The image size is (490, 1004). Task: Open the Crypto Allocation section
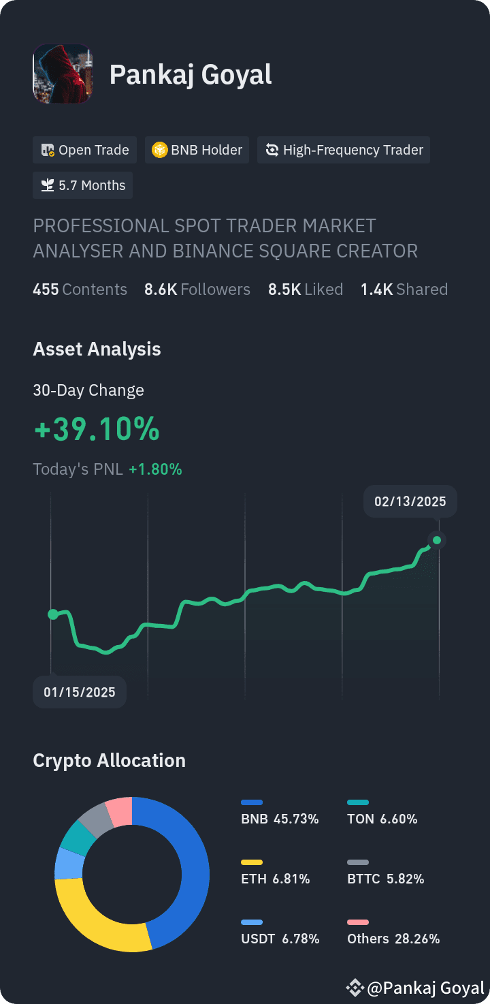109,760
